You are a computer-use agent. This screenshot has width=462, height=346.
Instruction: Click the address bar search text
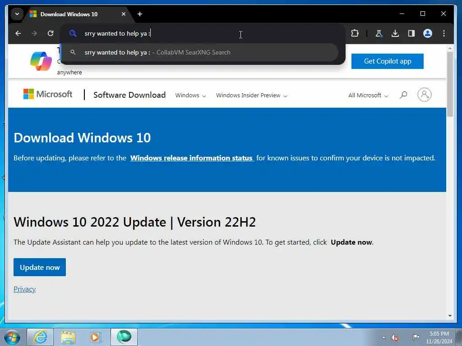click(117, 33)
